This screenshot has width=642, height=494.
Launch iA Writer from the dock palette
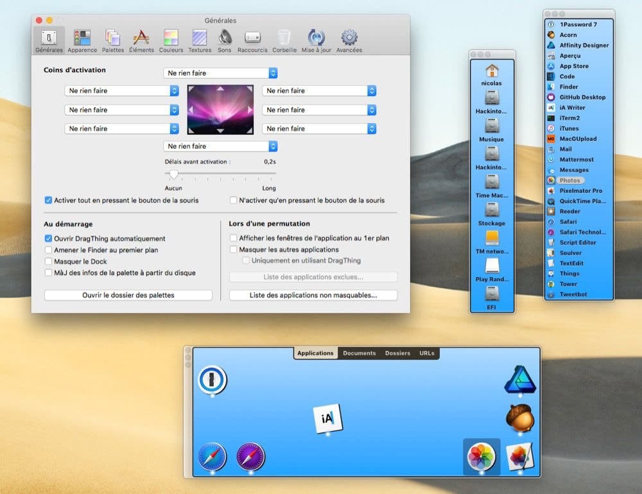[327, 418]
